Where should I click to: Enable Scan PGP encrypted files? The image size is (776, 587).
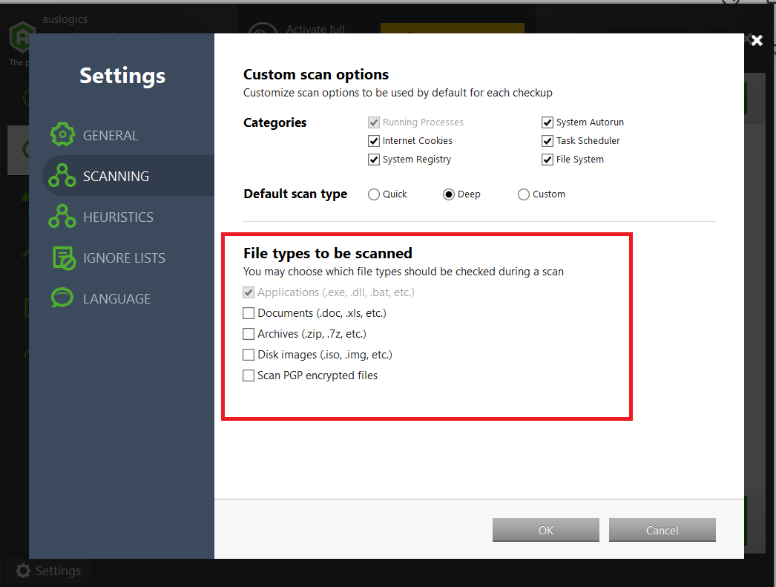point(249,375)
